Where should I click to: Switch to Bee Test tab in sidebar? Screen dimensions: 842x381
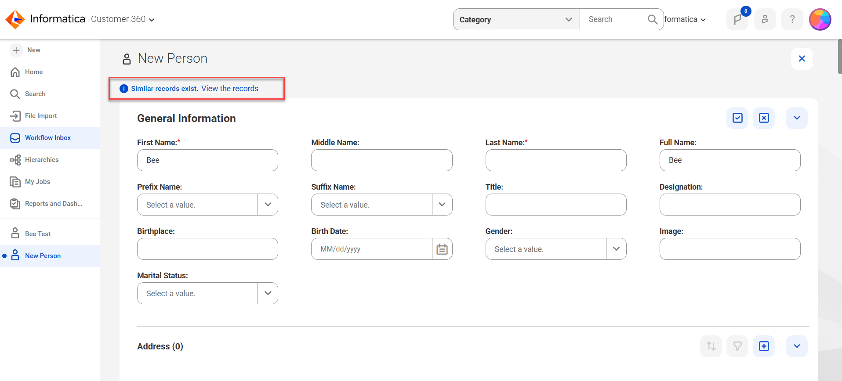(50, 234)
